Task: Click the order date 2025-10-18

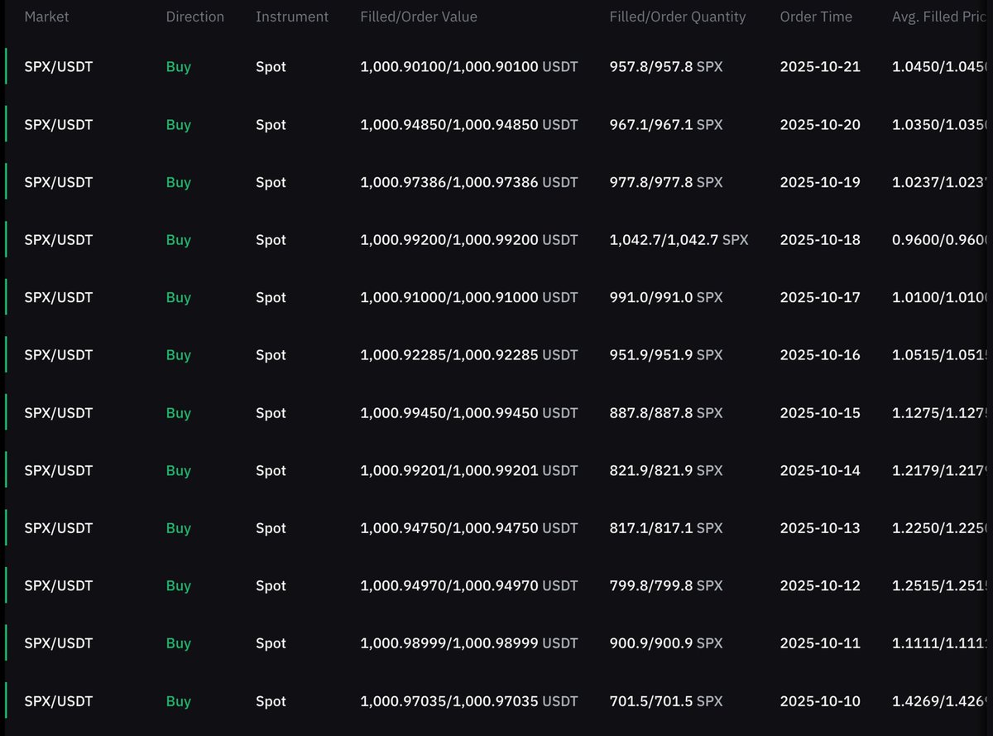Action: coord(820,240)
